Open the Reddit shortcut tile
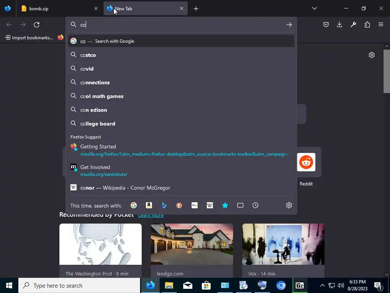This screenshot has width=390, height=293. (306, 162)
